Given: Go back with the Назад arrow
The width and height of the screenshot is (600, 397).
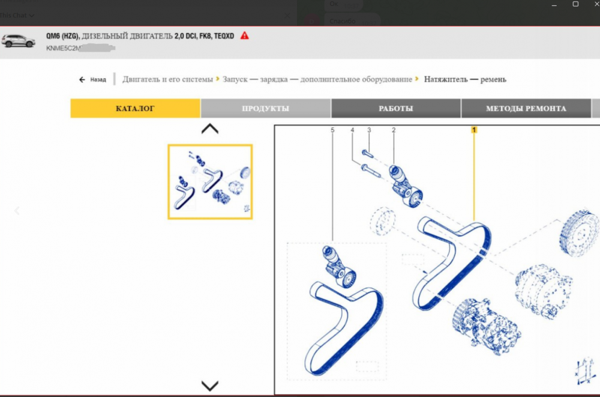Looking at the screenshot, I should (92, 80).
